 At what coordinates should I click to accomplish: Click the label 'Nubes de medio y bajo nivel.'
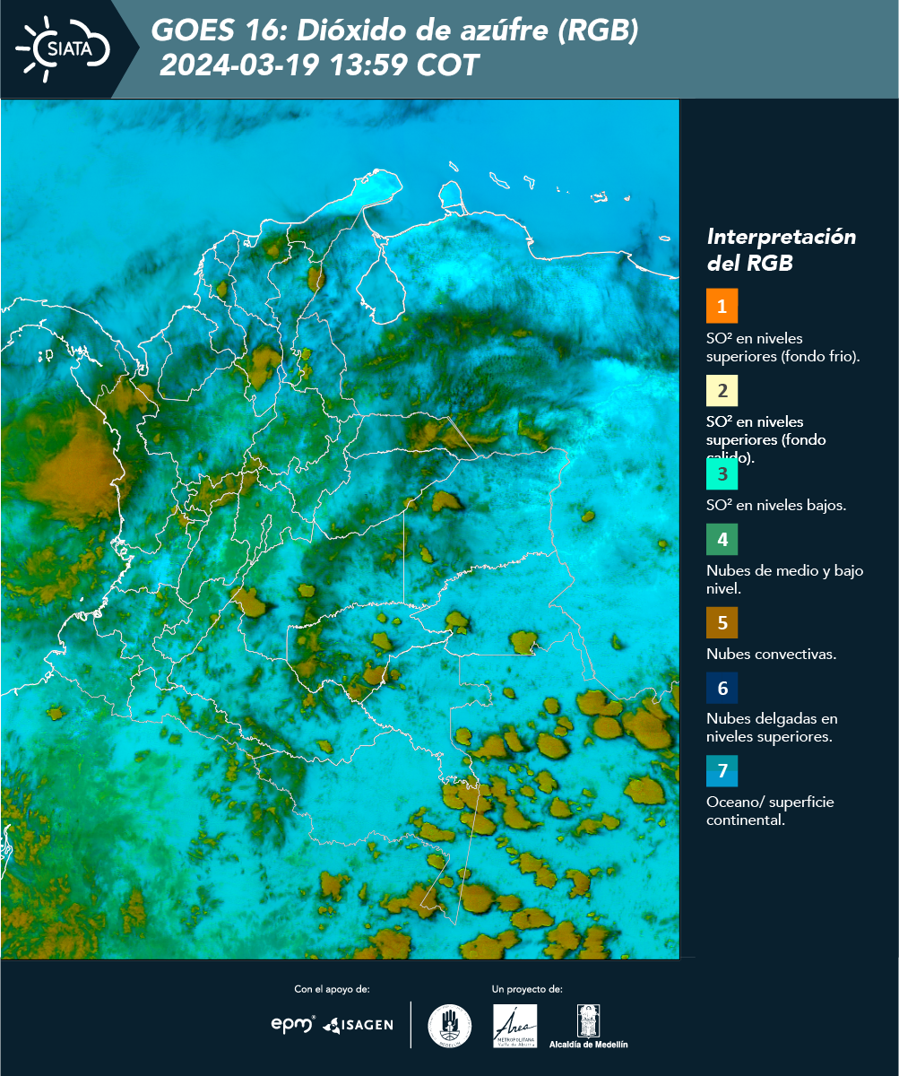784,579
